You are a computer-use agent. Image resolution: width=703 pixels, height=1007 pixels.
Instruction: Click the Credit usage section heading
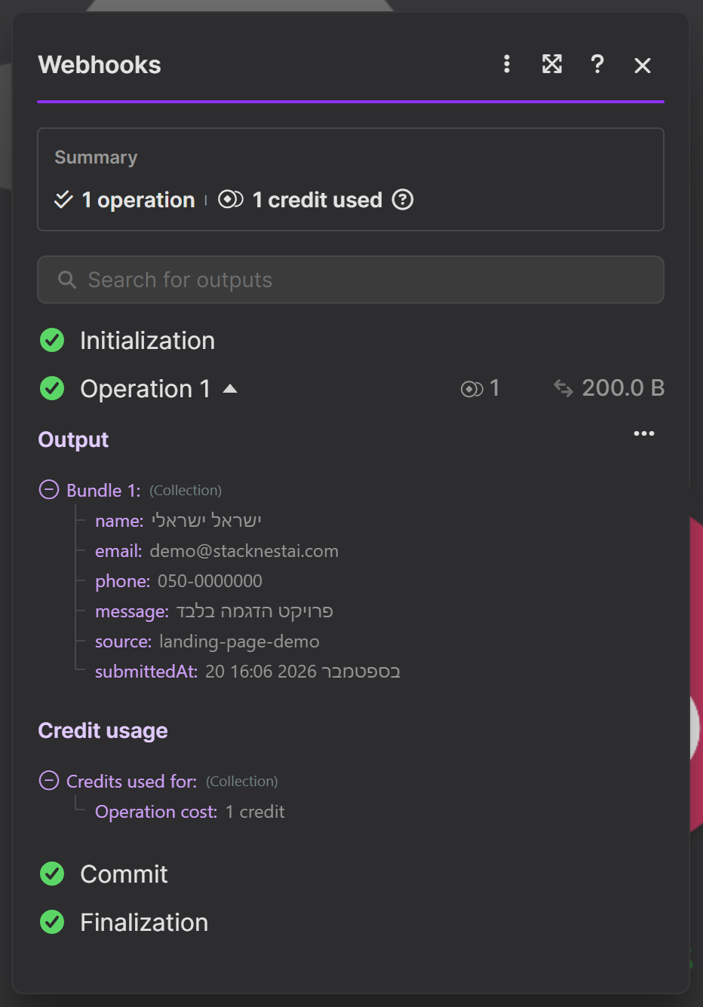(103, 731)
